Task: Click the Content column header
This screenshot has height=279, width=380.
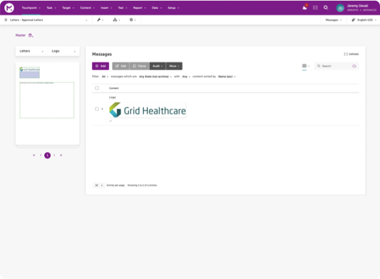Action: pyautogui.click(x=114, y=88)
